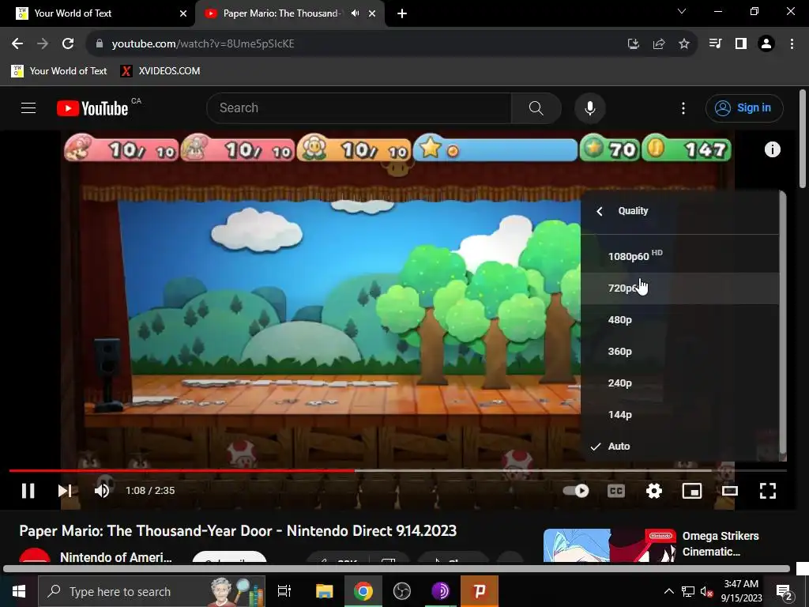Open the taskbar clock and date
Image resolution: width=809 pixels, height=607 pixels.
click(x=741, y=591)
